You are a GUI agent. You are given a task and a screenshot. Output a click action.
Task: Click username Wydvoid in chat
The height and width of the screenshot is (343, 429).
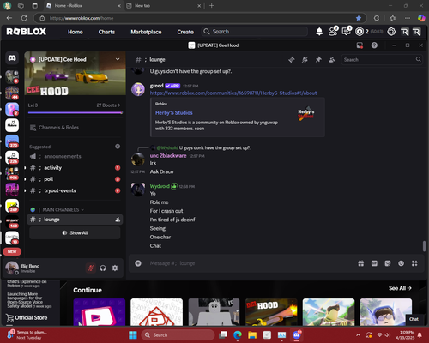click(160, 186)
